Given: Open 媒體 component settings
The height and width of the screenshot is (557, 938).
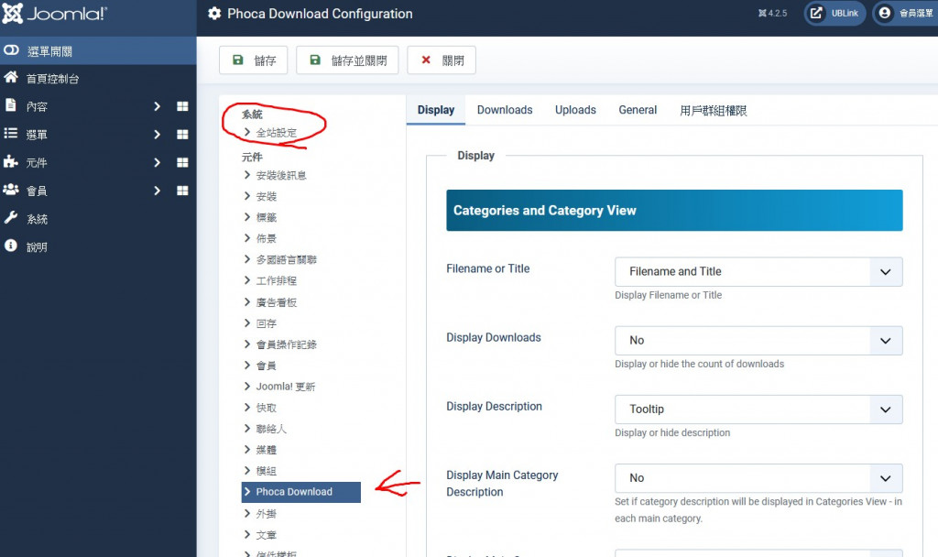Looking at the screenshot, I should [x=266, y=449].
